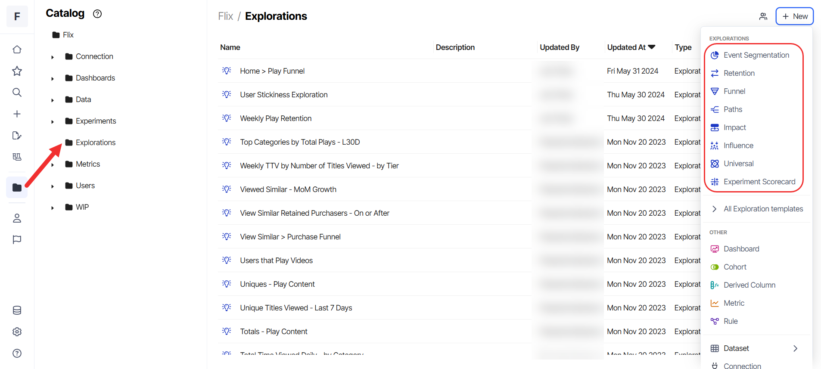Open Weekly Play Retention exploration row
Image resolution: width=821 pixels, height=369 pixels.
tap(276, 118)
